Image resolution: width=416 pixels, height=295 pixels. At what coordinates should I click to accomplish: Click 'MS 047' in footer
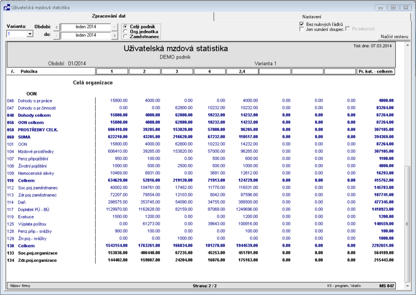(x=386, y=286)
